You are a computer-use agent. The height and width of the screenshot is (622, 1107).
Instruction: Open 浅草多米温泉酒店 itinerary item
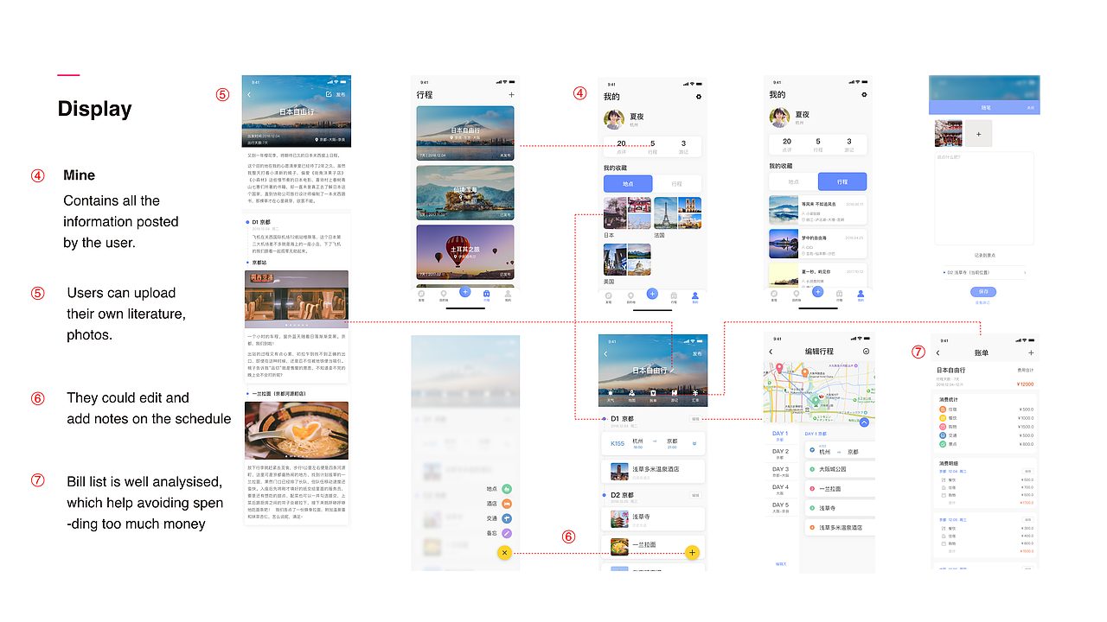click(653, 471)
